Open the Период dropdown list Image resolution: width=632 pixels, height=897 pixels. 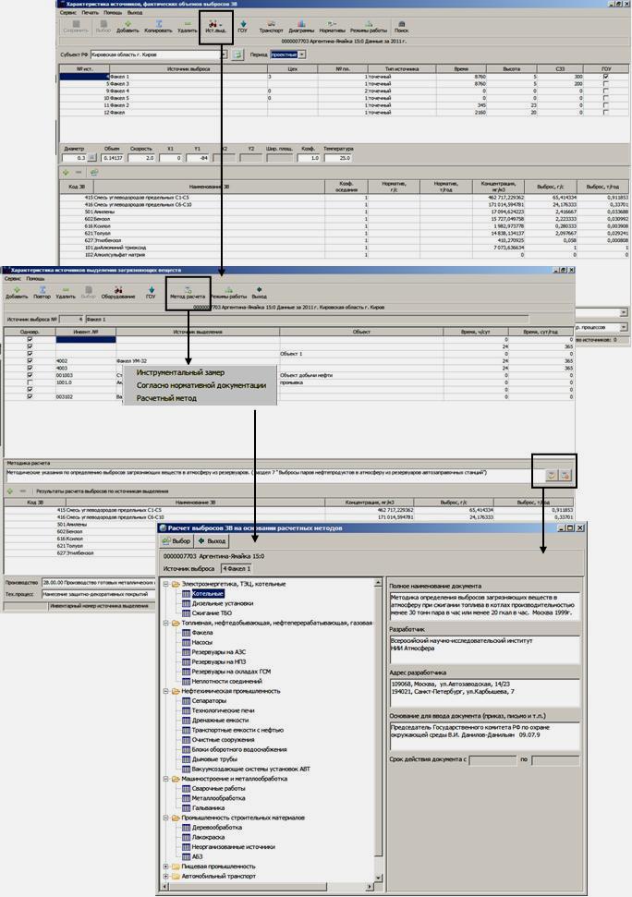pyautogui.click(x=302, y=55)
